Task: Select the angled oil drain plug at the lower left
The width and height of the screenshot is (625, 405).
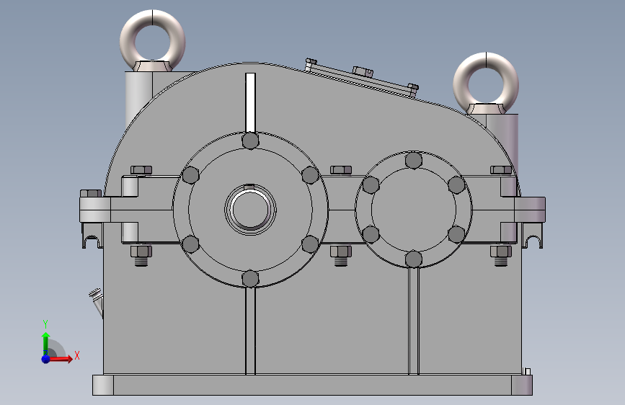Action: pyautogui.click(x=97, y=303)
